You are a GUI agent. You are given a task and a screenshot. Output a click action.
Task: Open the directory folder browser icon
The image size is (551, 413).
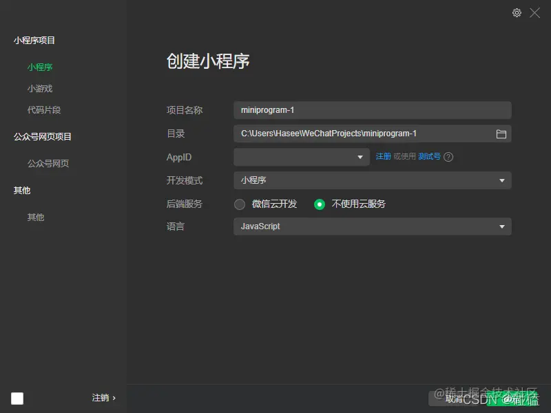pos(502,134)
